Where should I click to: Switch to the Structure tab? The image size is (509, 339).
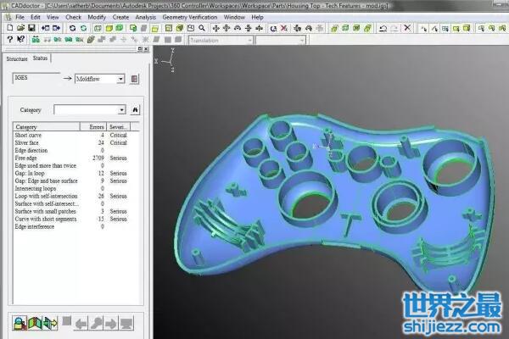tap(17, 58)
